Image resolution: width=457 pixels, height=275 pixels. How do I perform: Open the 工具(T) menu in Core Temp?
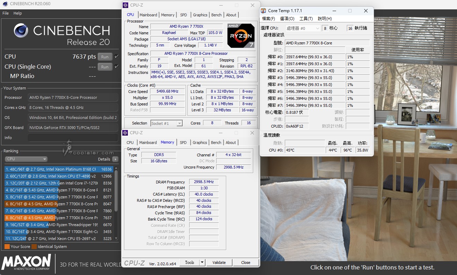coord(306,19)
